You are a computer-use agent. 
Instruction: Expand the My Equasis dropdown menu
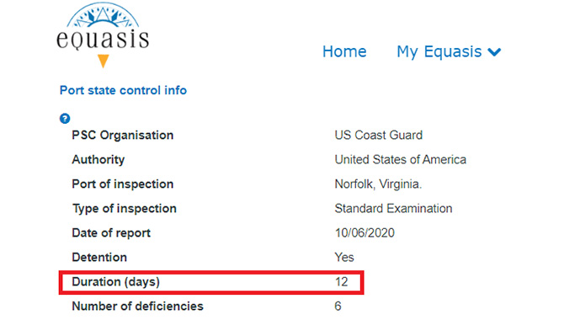pyautogui.click(x=449, y=52)
